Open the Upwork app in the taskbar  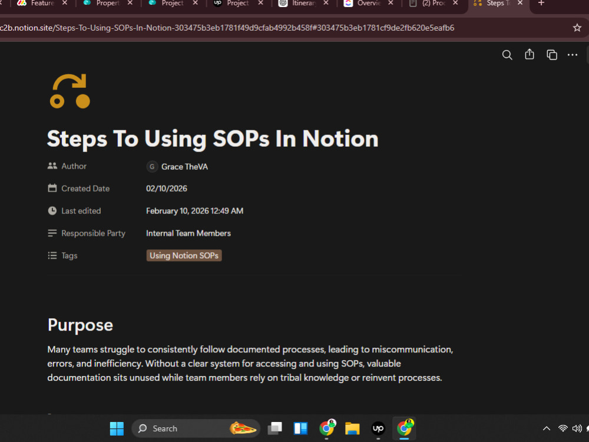tap(378, 428)
